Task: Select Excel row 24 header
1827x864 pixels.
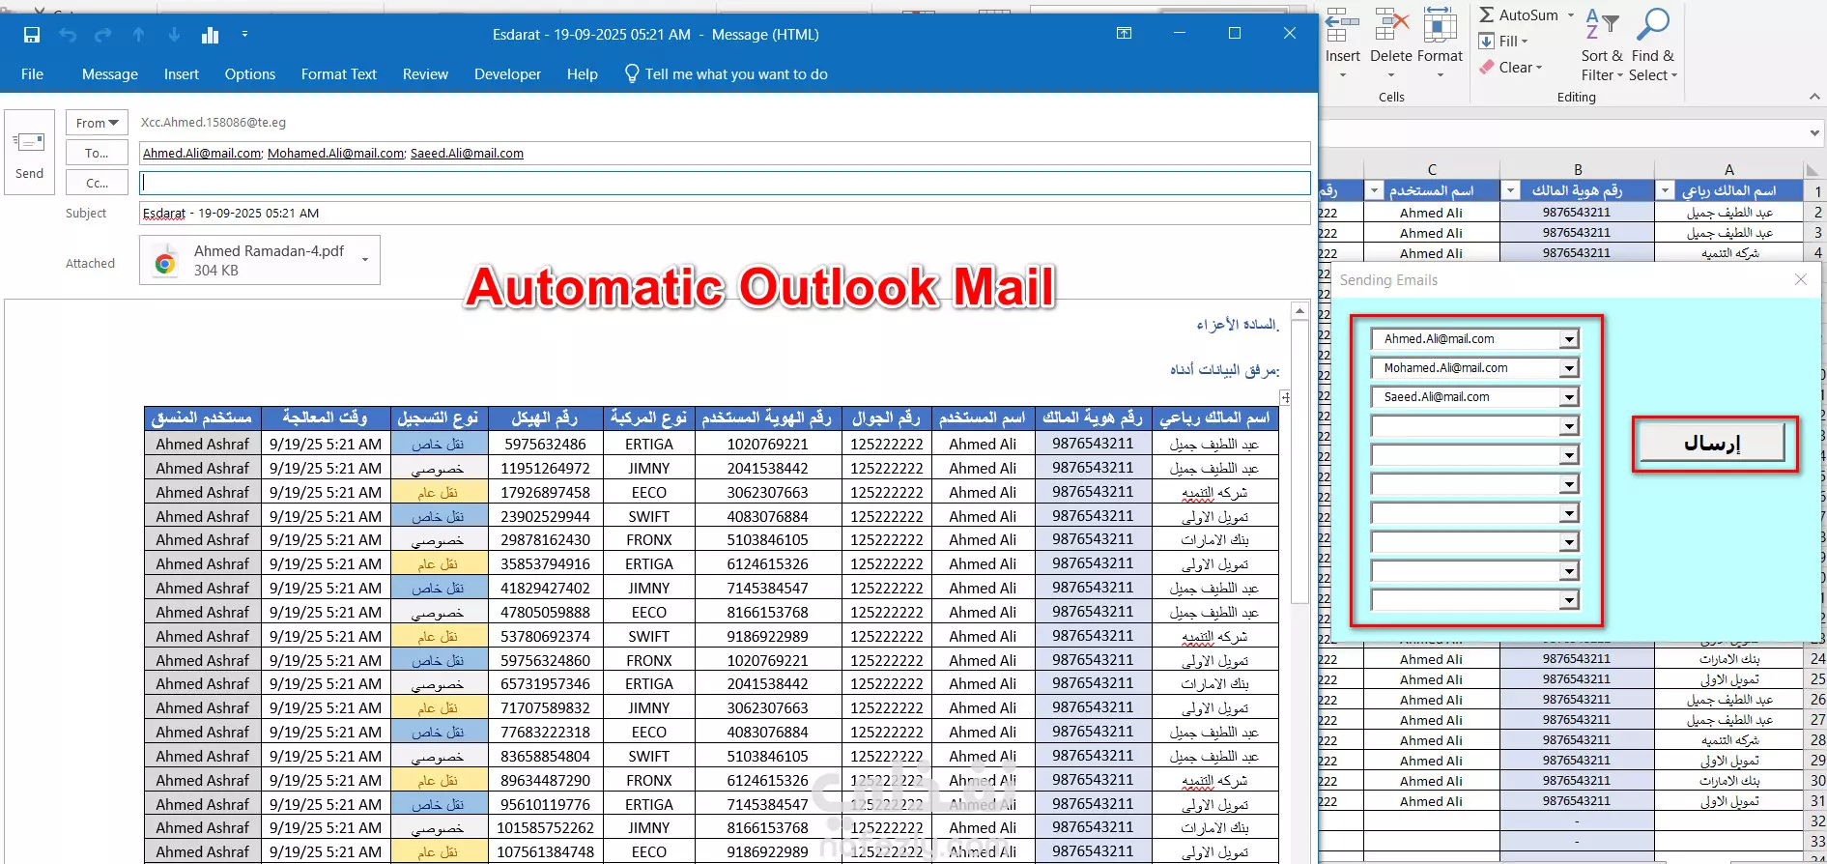Action: click(1815, 659)
